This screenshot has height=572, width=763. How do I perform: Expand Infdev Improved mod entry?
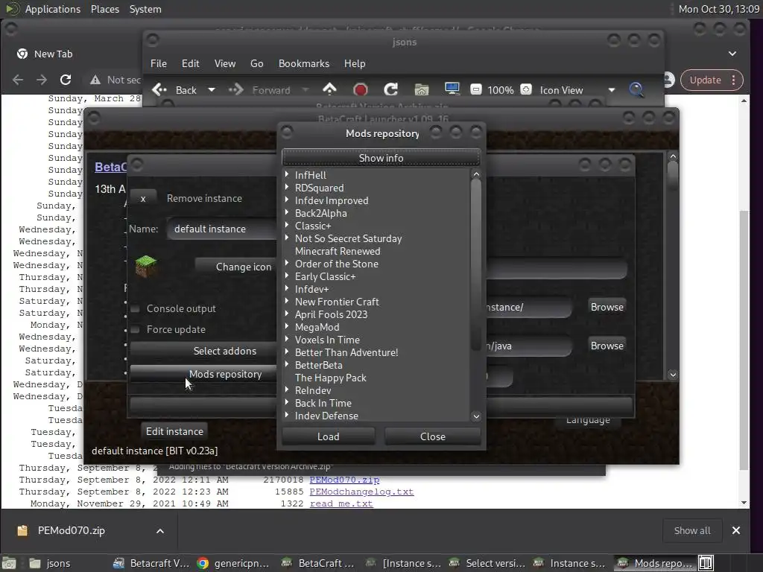(287, 200)
